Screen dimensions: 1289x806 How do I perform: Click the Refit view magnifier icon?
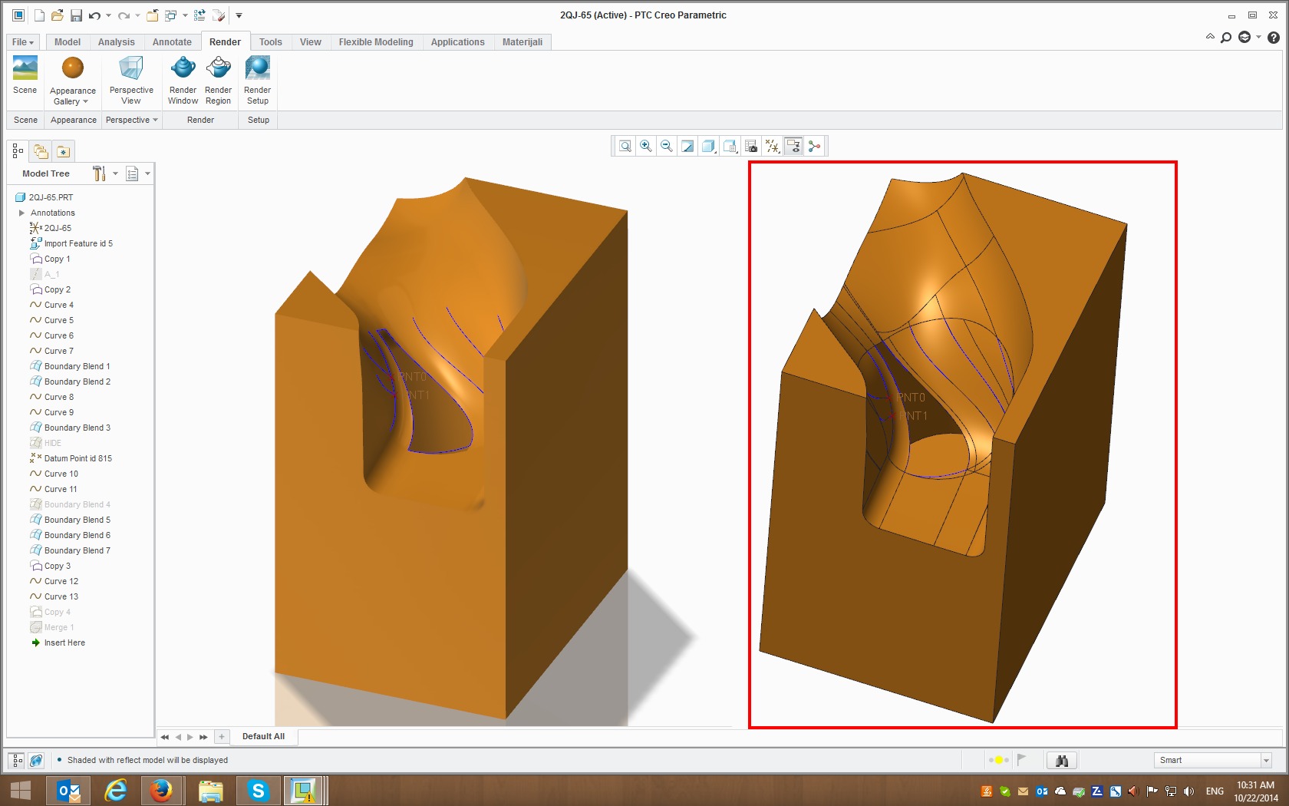(625, 146)
